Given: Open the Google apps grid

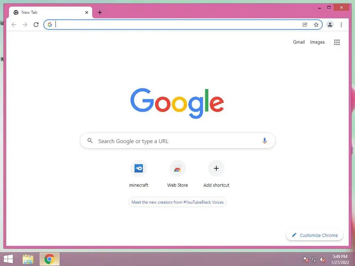Looking at the screenshot, I should point(337,42).
